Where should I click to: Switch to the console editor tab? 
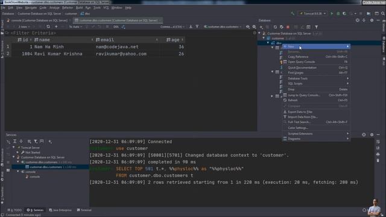[x=39, y=20]
